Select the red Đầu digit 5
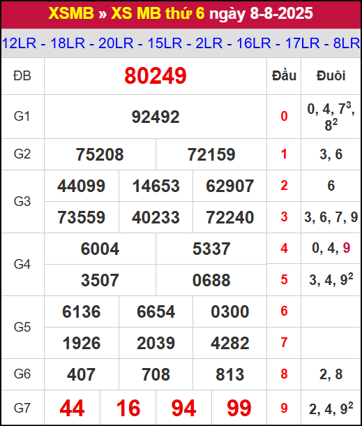Viewport: 362px width, 426px height. (x=284, y=279)
